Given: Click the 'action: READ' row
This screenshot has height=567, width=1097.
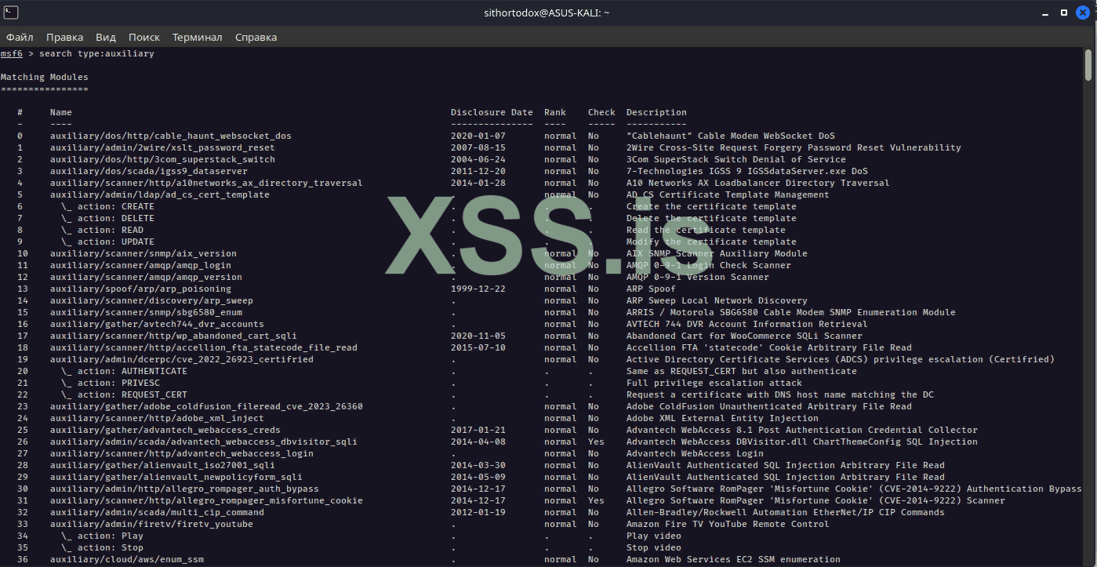Looking at the screenshot, I should tap(102, 230).
